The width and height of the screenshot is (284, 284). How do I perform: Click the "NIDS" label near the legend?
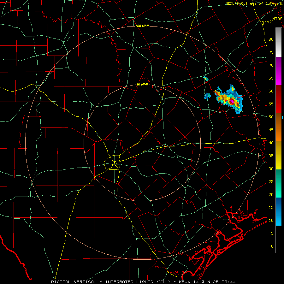pyautogui.click(x=277, y=19)
